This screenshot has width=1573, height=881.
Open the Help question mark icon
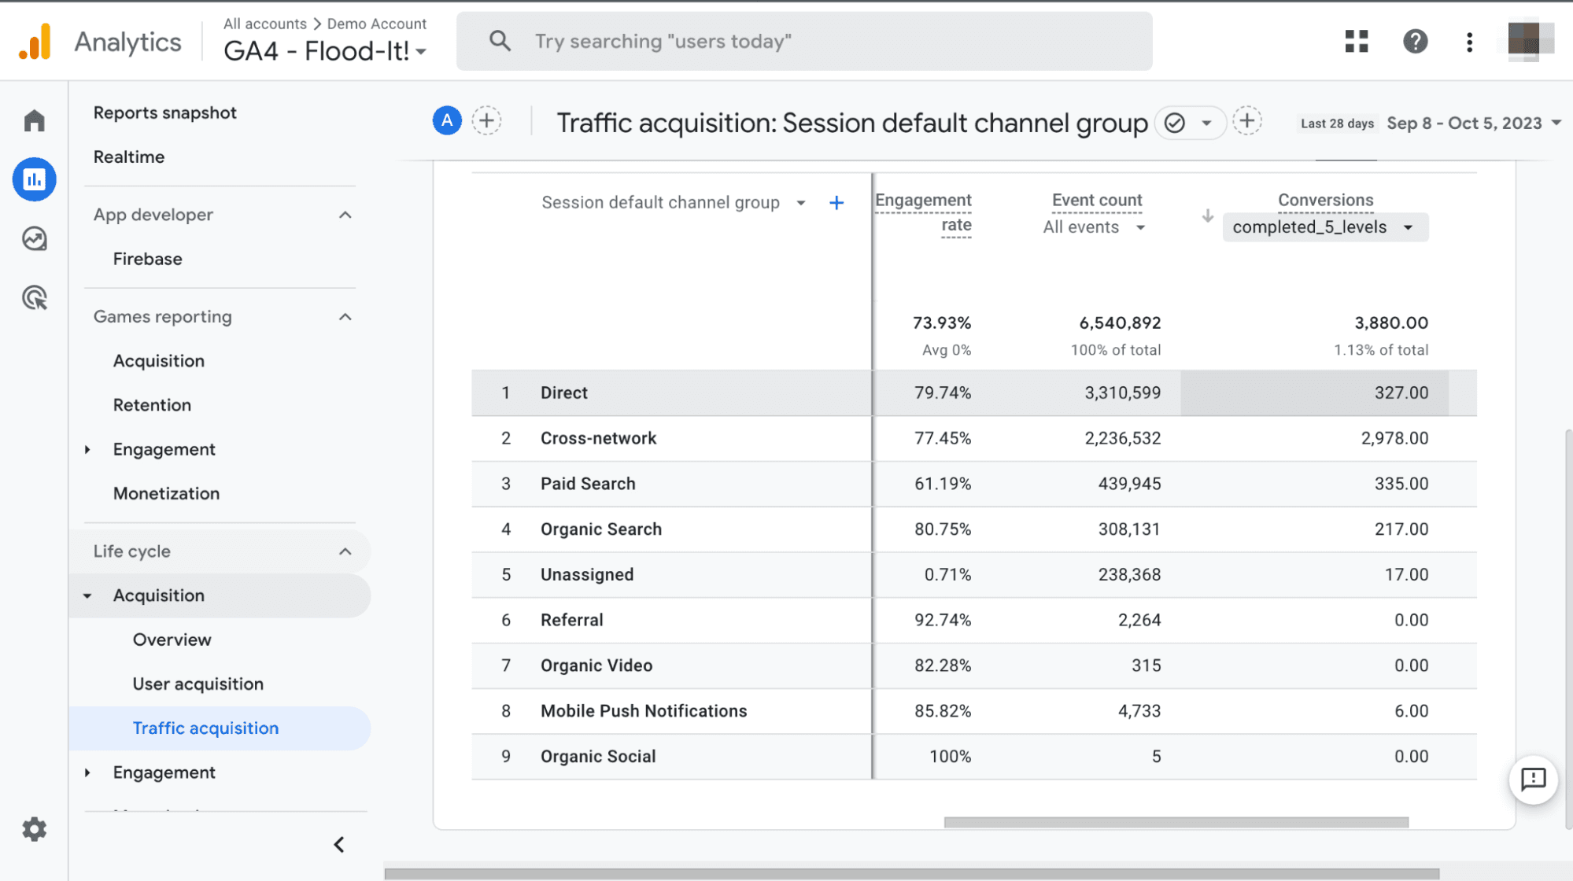(1414, 42)
